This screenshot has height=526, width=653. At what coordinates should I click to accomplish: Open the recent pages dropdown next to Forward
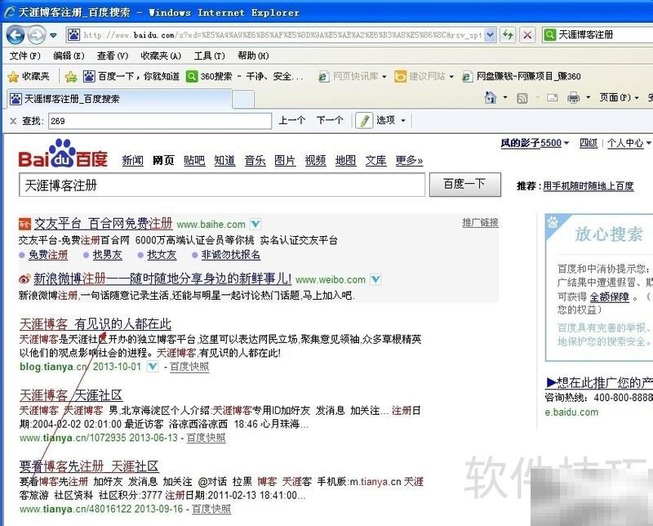coord(53,35)
